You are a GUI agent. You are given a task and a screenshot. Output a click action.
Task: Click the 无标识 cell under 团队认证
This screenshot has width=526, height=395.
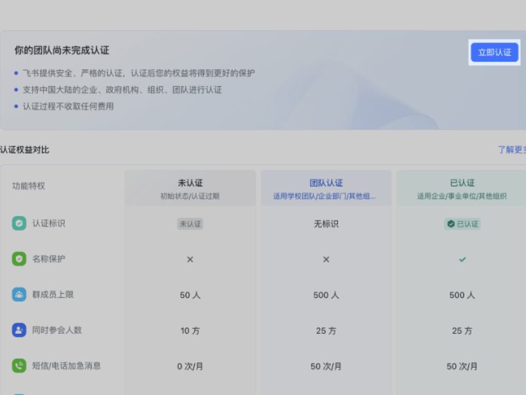point(326,224)
